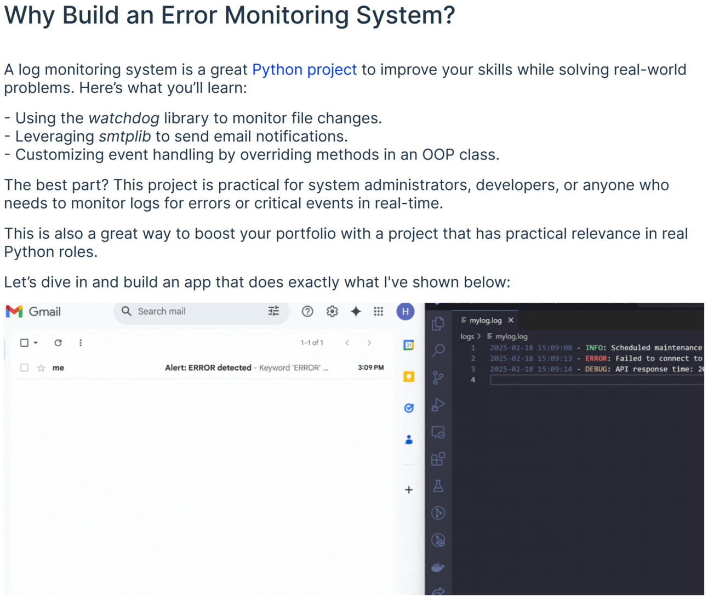Open the Remote Explorer view
This screenshot has width=708, height=608.
[438, 432]
